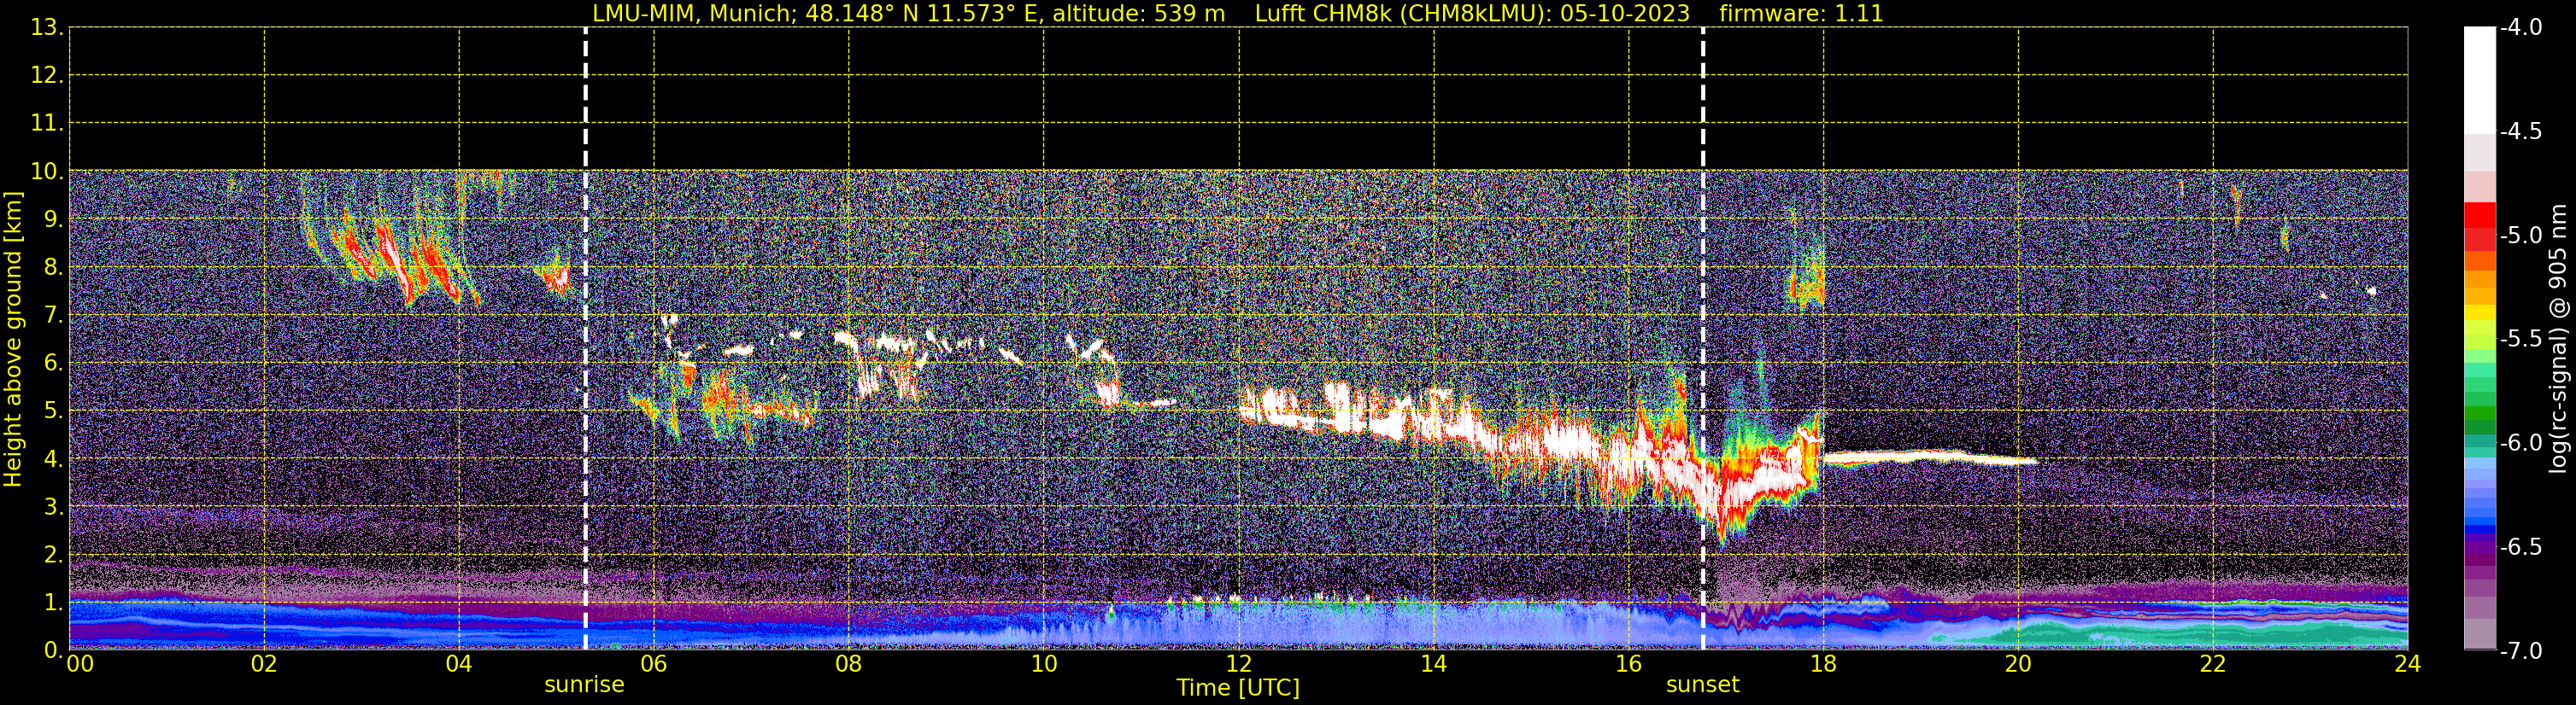2576x705 pixels.
Task: Click the '20' tick on the time axis
Action: click(x=2018, y=664)
